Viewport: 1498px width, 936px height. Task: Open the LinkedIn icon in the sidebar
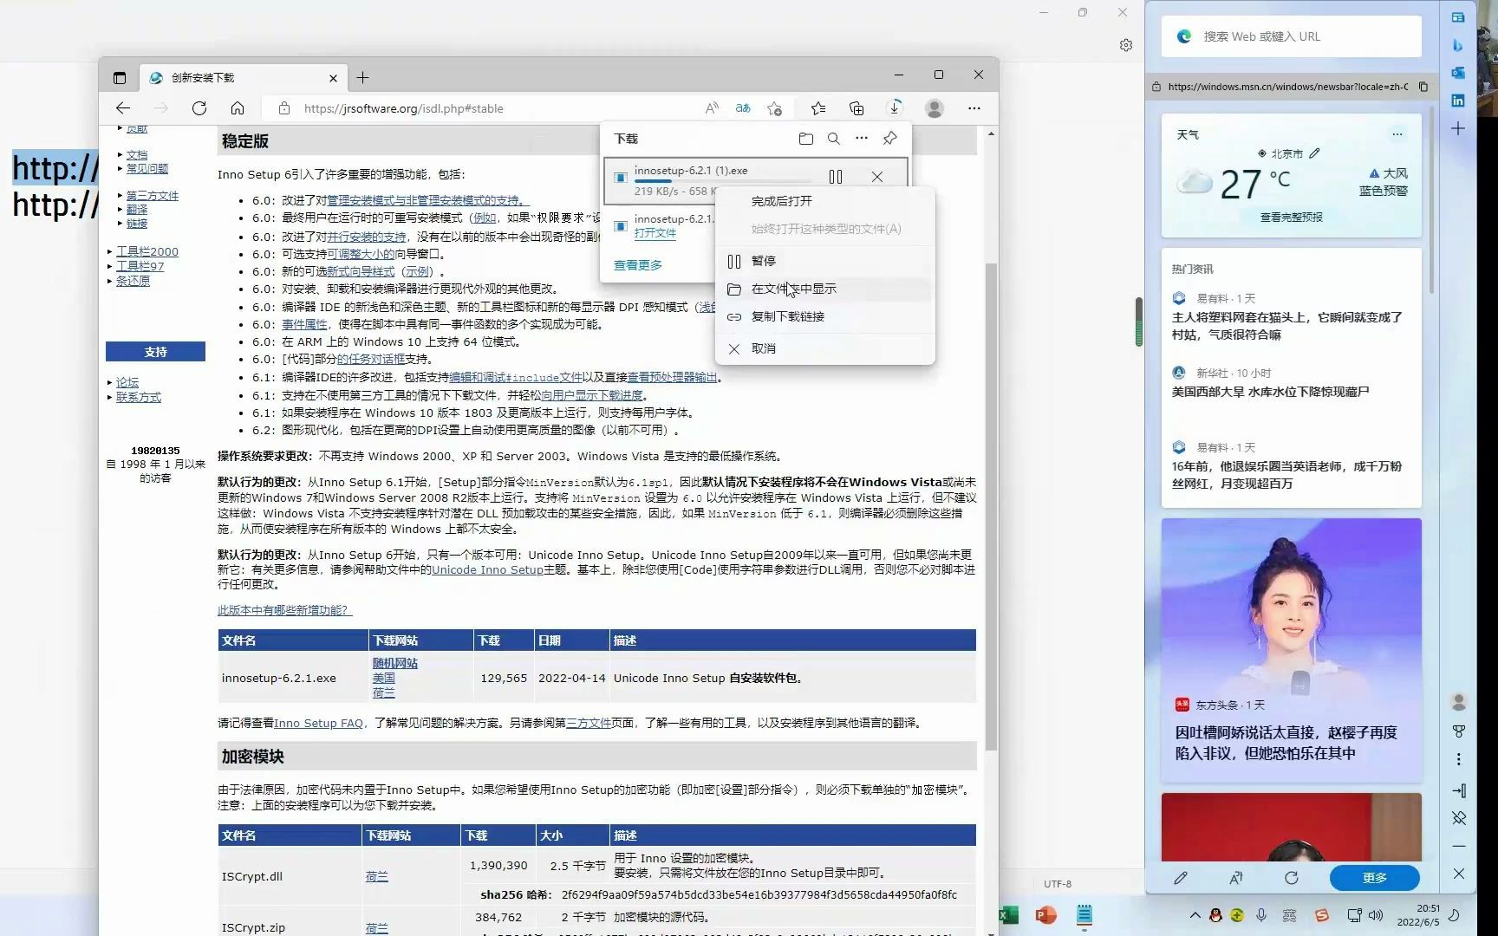[1458, 101]
